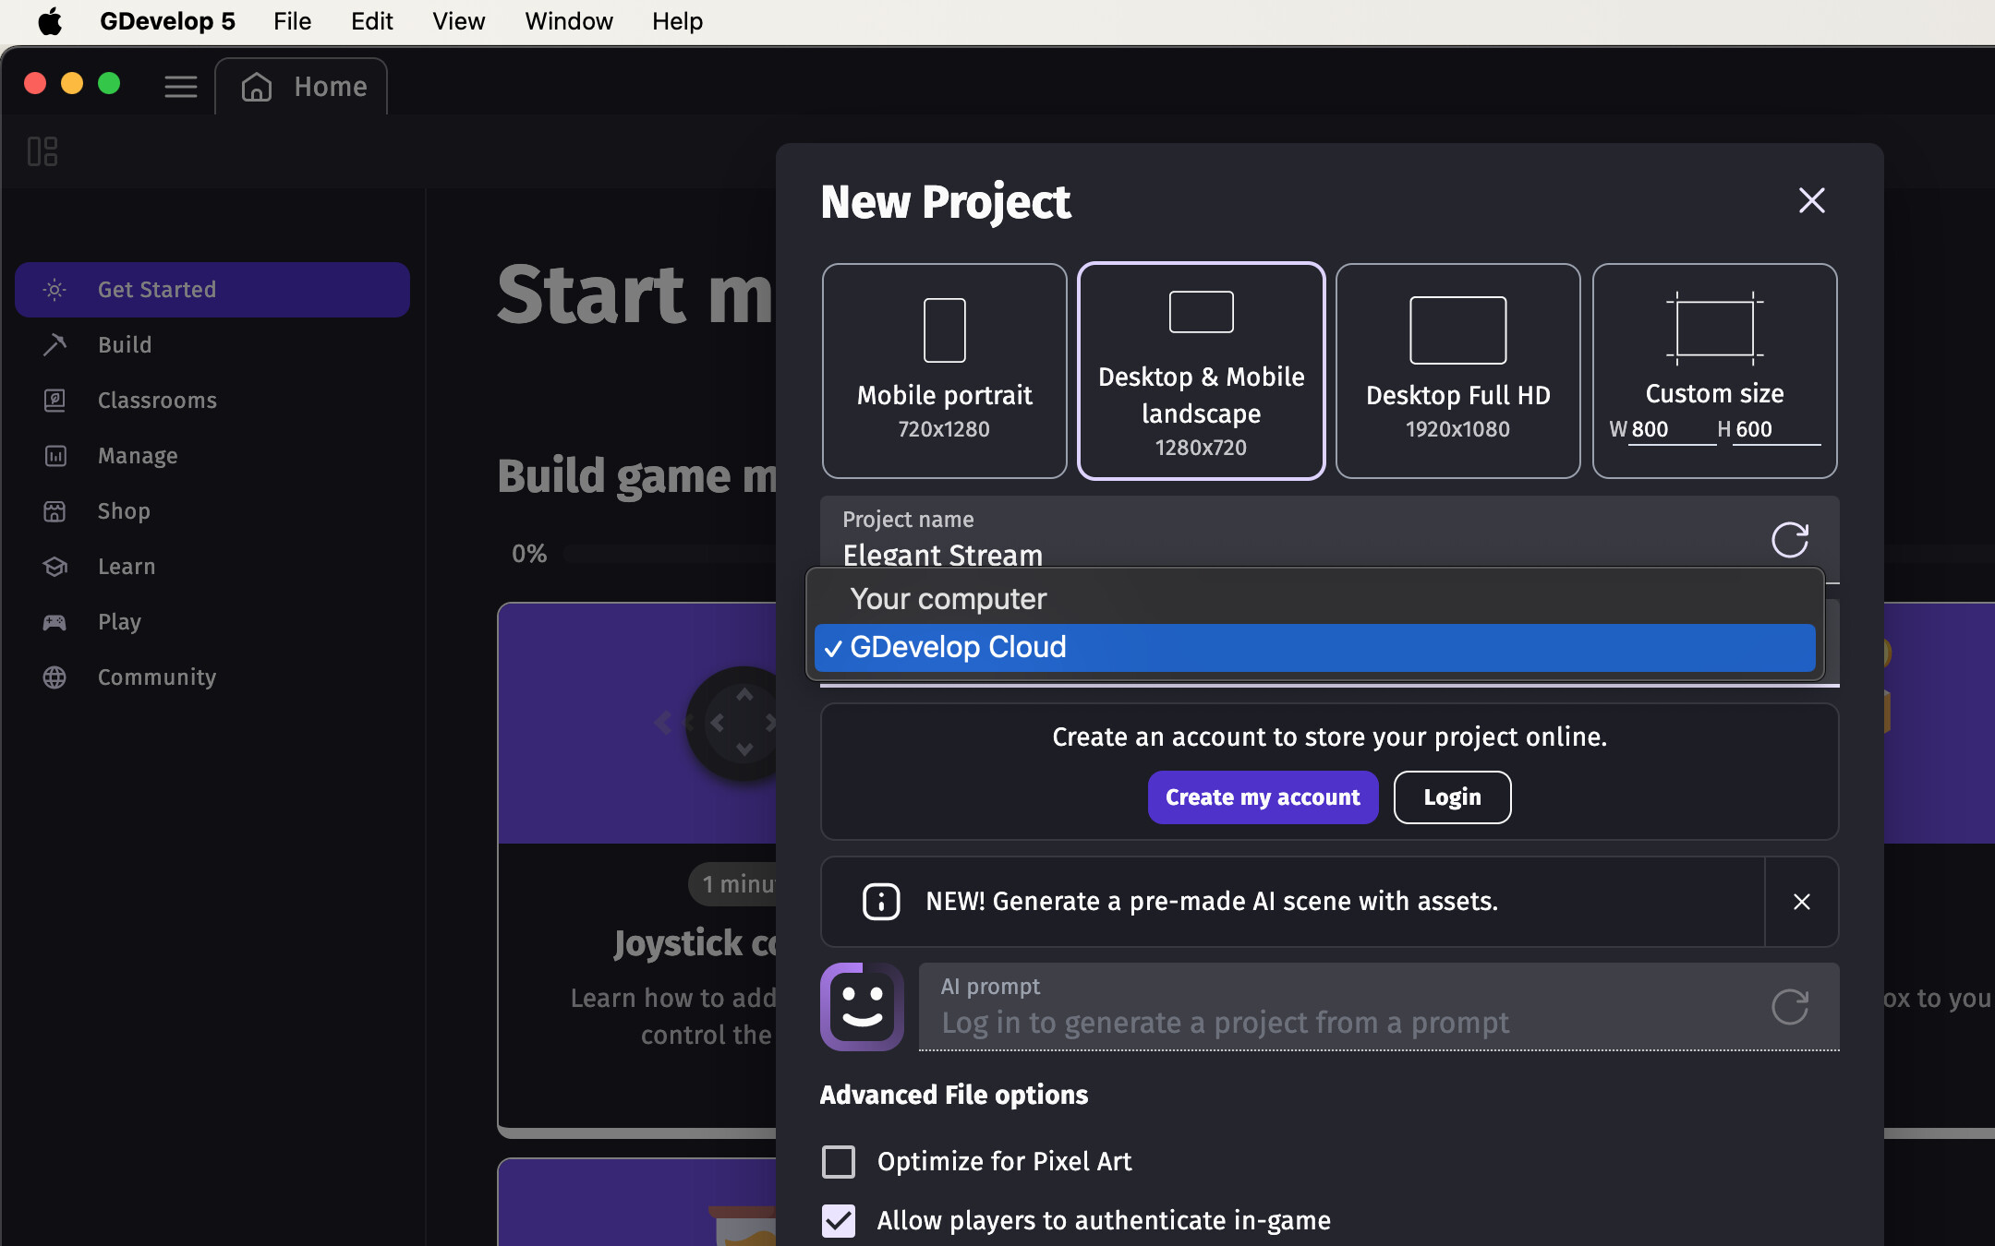Switch to the Home tab

coord(302,87)
